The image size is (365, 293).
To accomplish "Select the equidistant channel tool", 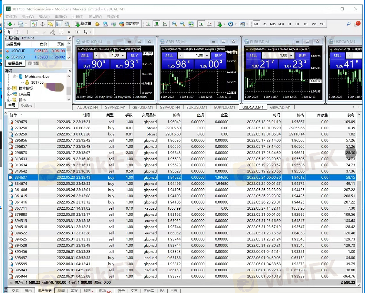I will point(52,32).
